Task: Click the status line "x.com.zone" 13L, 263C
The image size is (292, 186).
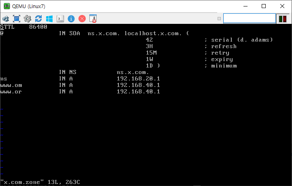Action: click(x=40, y=182)
